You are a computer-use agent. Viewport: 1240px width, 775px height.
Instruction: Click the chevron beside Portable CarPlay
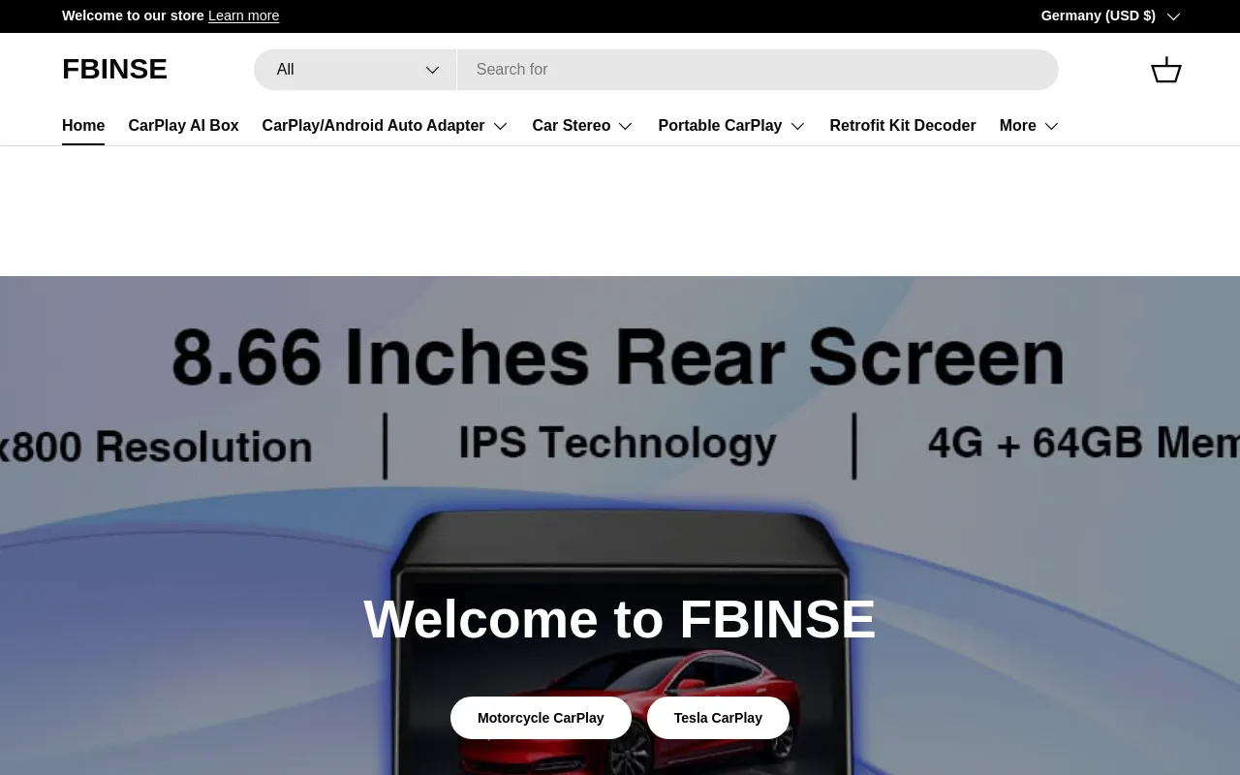tap(797, 126)
